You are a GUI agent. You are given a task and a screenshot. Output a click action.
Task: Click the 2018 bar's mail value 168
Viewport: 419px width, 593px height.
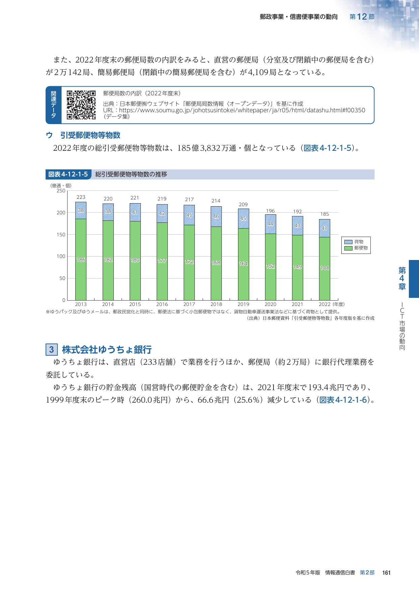[x=216, y=263]
